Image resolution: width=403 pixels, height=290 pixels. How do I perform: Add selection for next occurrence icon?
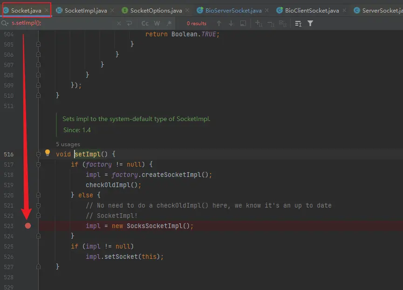point(259,23)
